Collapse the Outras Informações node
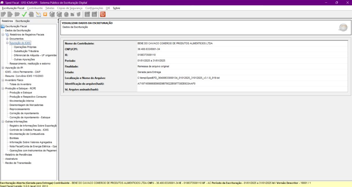The width and height of the screenshot is (352, 187). [3, 122]
